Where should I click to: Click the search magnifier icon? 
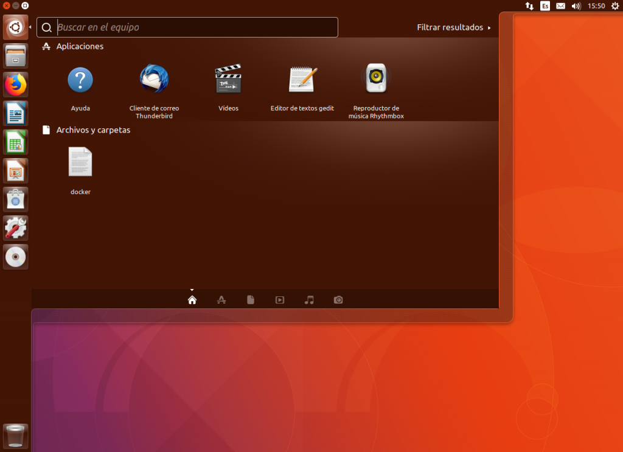coord(46,27)
